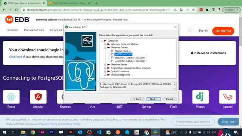Image resolution: width=242 pixels, height=136 pixels.
Task: Open Outlook from taskbar
Action: 80,132
